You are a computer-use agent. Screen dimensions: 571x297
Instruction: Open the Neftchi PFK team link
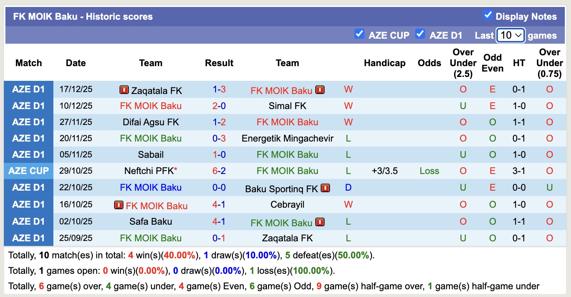tap(149, 171)
